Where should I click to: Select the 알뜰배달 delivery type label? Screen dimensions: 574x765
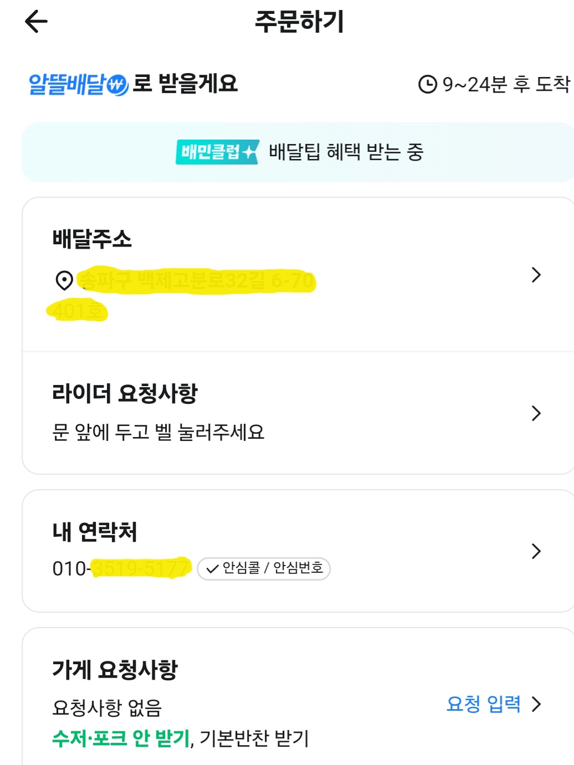pos(67,84)
